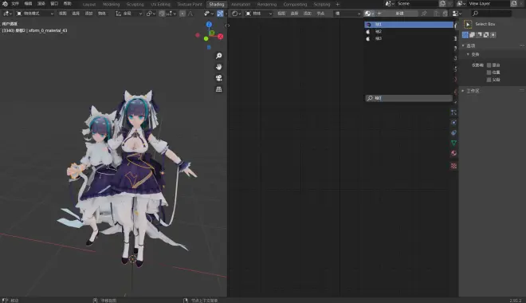Choose the Extend selection mode icon
This screenshot has width=526, height=303.
point(472,34)
